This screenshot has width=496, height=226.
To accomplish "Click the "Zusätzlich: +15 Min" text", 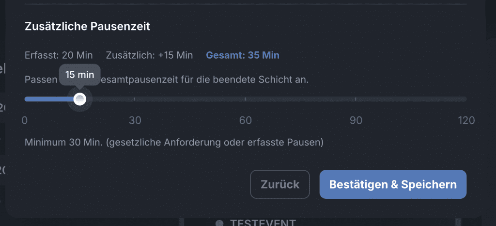I will pos(149,55).
